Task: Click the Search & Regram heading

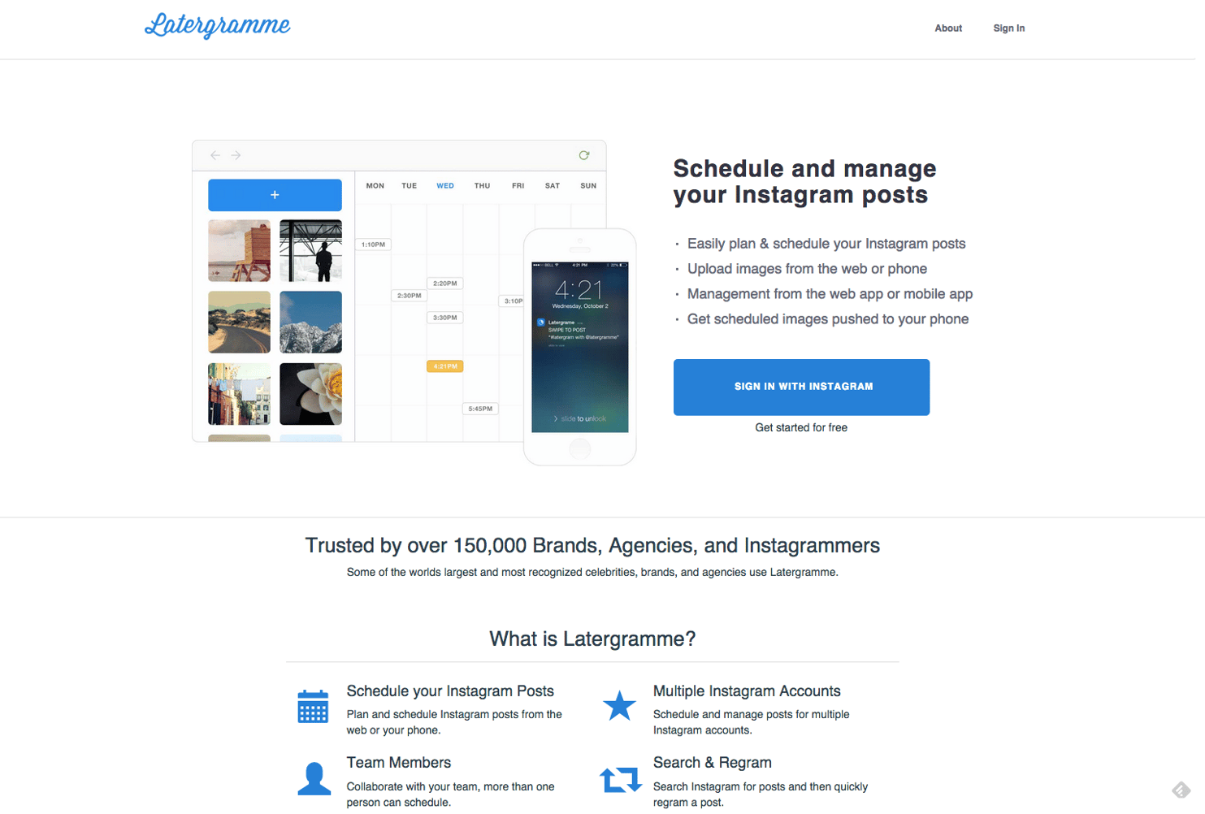Action: point(713,763)
